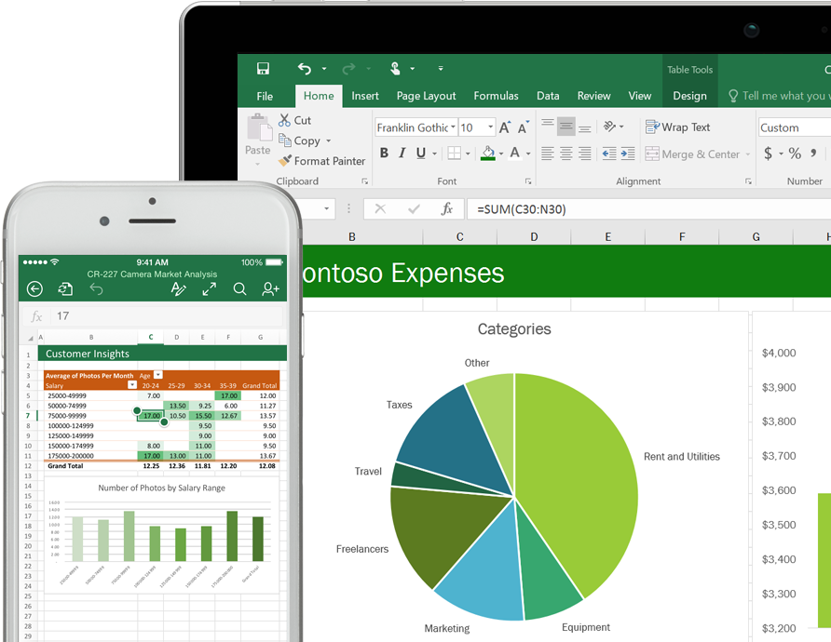Expand the Font Color dropdown arrow
Image resolution: width=831 pixels, height=642 pixels.
point(528,154)
